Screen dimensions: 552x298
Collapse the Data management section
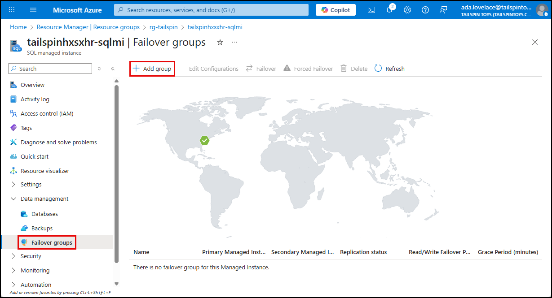coord(44,199)
